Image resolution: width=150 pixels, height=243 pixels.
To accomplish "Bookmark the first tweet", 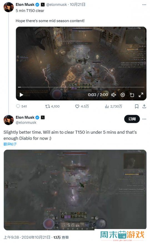I will 137,106.
